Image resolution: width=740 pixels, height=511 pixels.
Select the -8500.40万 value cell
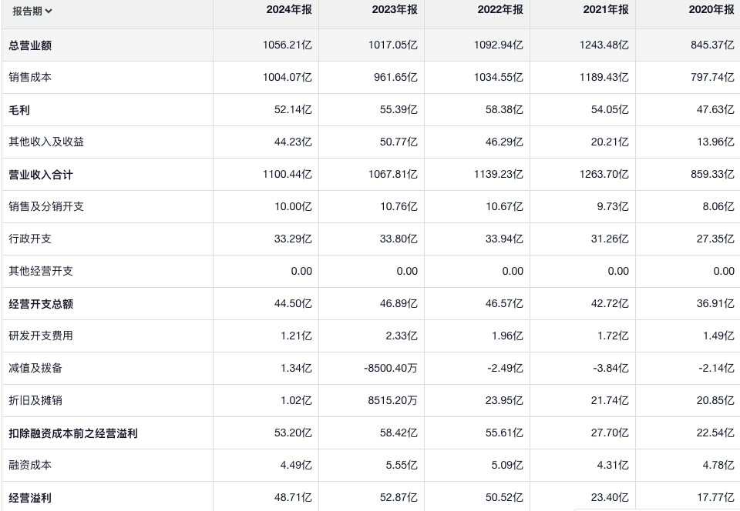[x=391, y=369]
